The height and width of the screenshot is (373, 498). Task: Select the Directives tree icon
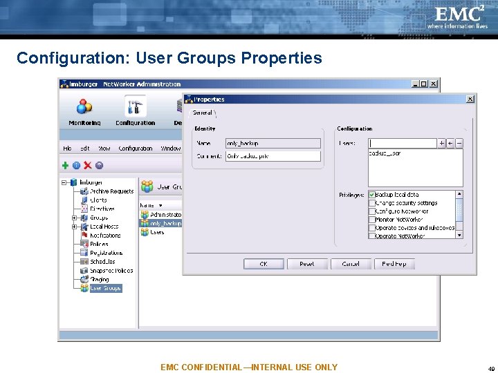point(84,209)
